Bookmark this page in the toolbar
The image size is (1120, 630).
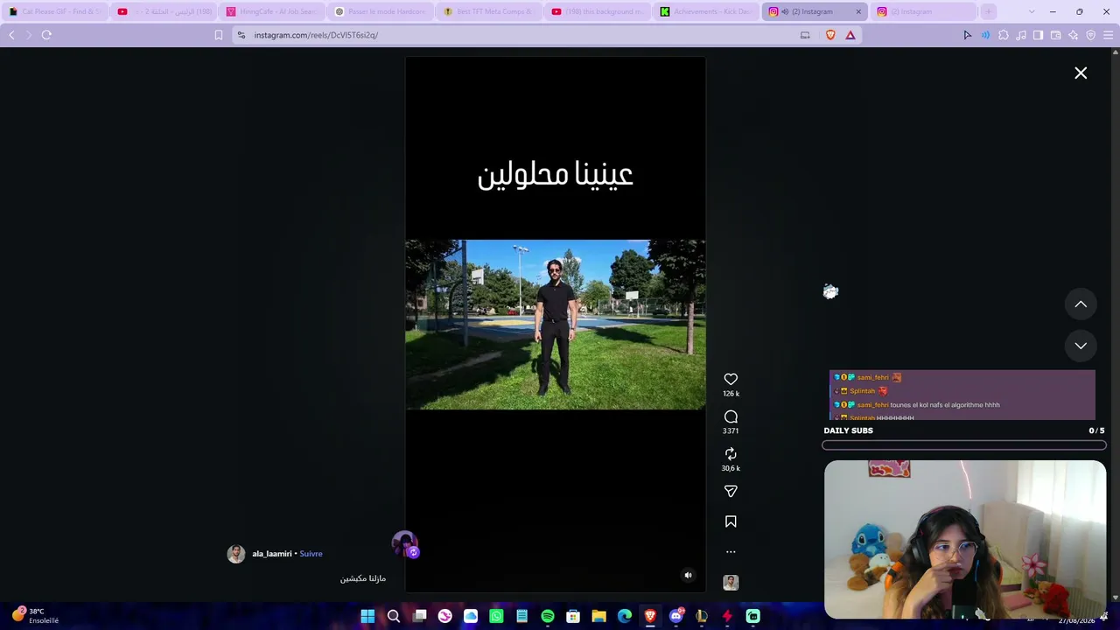tap(219, 35)
